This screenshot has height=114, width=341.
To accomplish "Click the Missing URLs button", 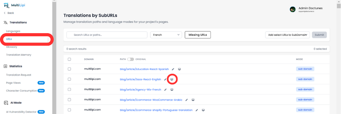I will tap(198, 35).
